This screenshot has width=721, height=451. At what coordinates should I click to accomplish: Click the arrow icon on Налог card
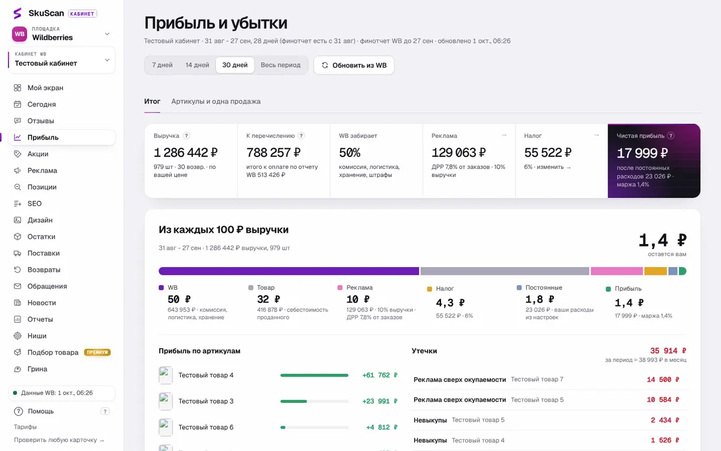click(x=597, y=135)
